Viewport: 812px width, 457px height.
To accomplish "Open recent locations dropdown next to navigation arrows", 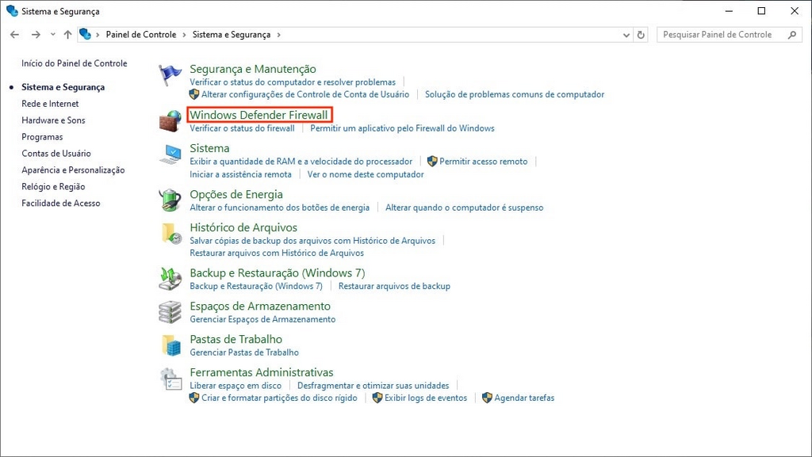I will click(52, 34).
